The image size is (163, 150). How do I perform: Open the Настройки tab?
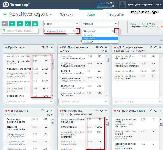(116, 14)
